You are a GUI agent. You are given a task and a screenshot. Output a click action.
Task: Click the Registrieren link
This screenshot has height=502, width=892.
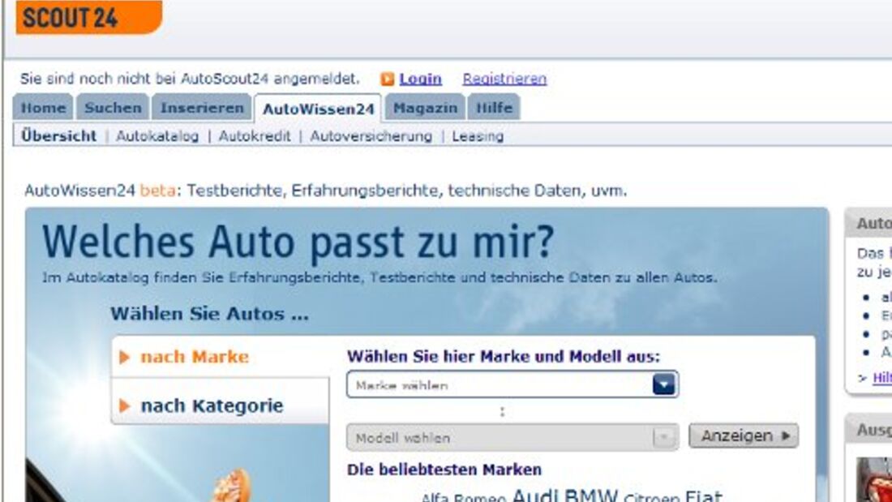pyautogui.click(x=507, y=78)
